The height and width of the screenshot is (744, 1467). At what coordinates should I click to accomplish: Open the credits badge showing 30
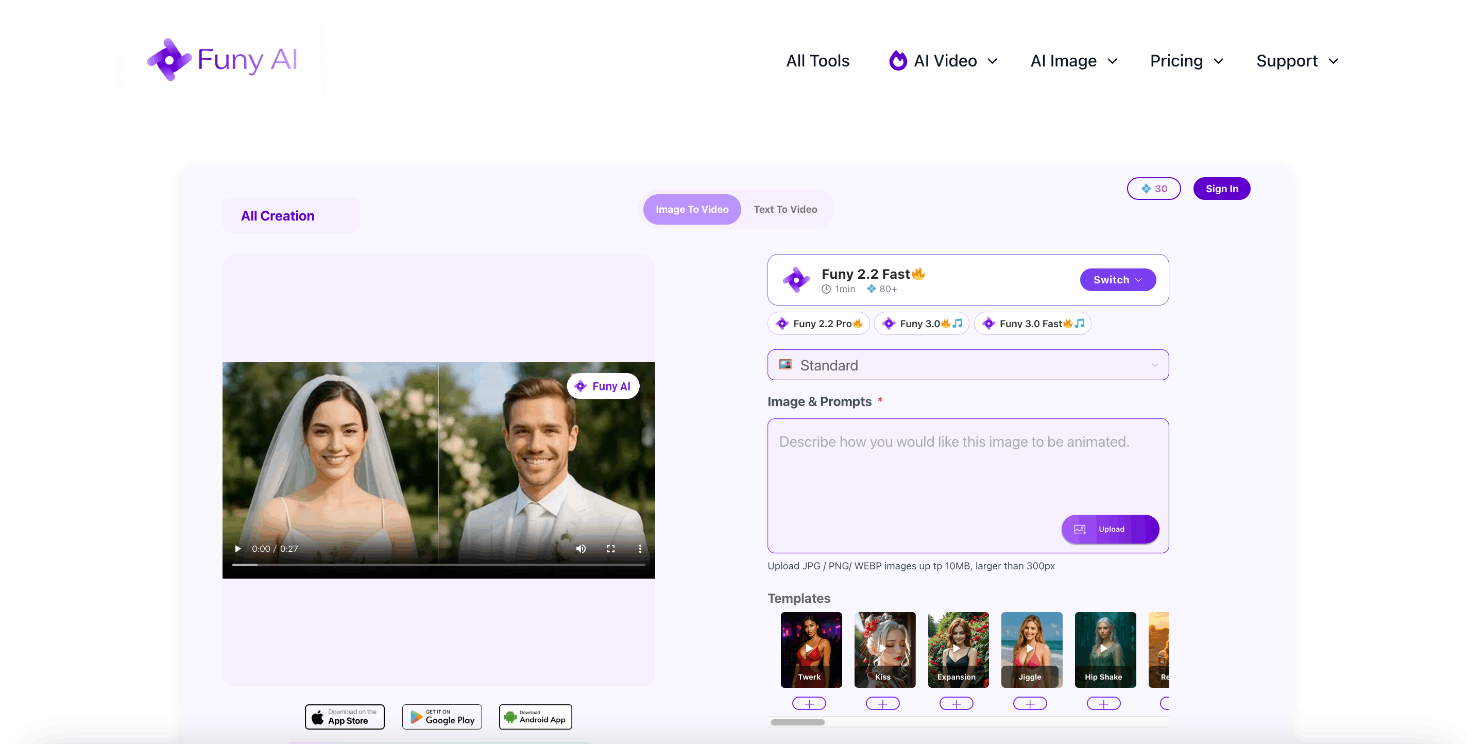coord(1154,189)
